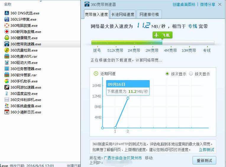Open the 长途网络速度 tab
The height and width of the screenshot is (167, 226).
point(123,14)
